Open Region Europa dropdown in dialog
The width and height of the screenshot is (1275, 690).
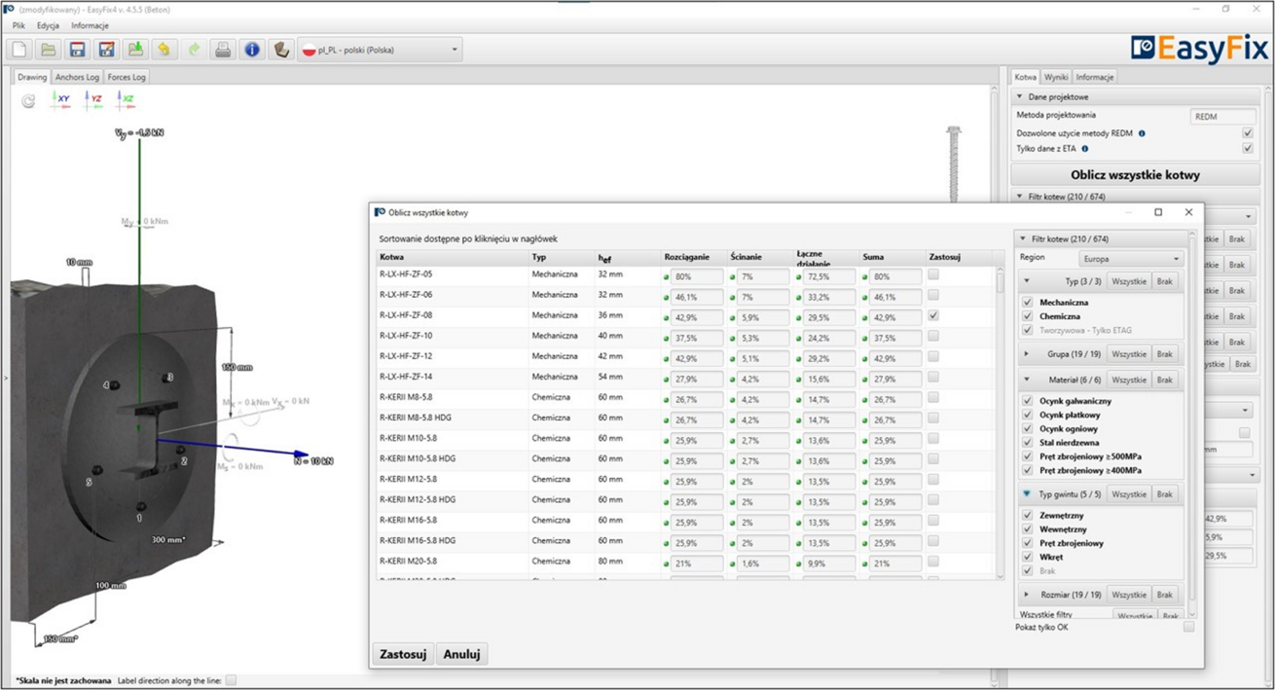point(1132,259)
